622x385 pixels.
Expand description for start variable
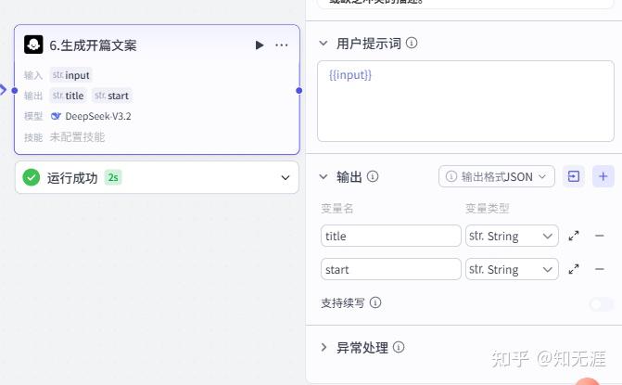574,269
